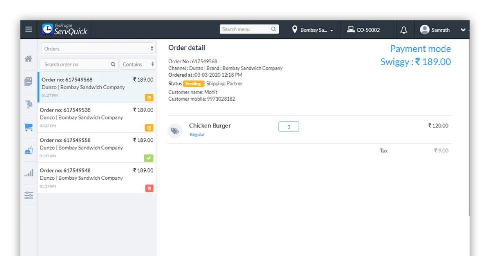
Task: Click Customer mobile: 9971028182
Action: pyautogui.click(x=202, y=99)
